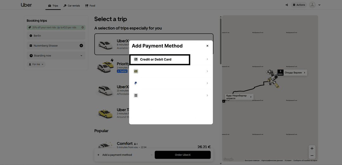Screen dimensions: 342x165
Task: Click the voucher grid payment icon
Action: [x=136, y=95]
